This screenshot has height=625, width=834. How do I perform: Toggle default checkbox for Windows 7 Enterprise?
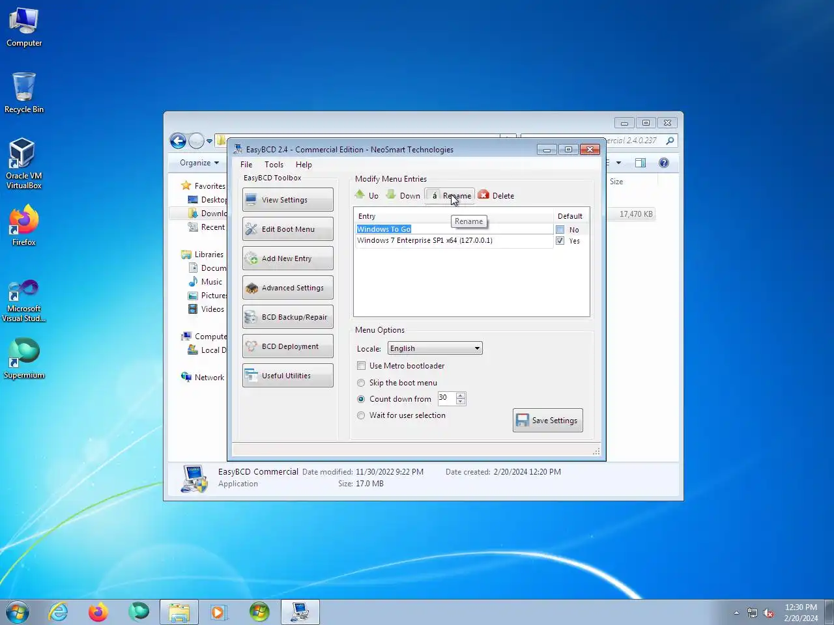pos(560,241)
